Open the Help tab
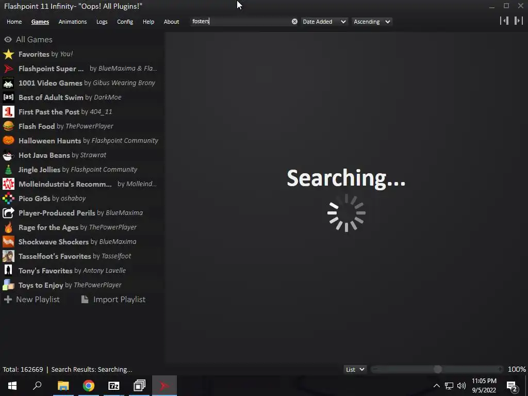The height and width of the screenshot is (396, 528). point(148,22)
